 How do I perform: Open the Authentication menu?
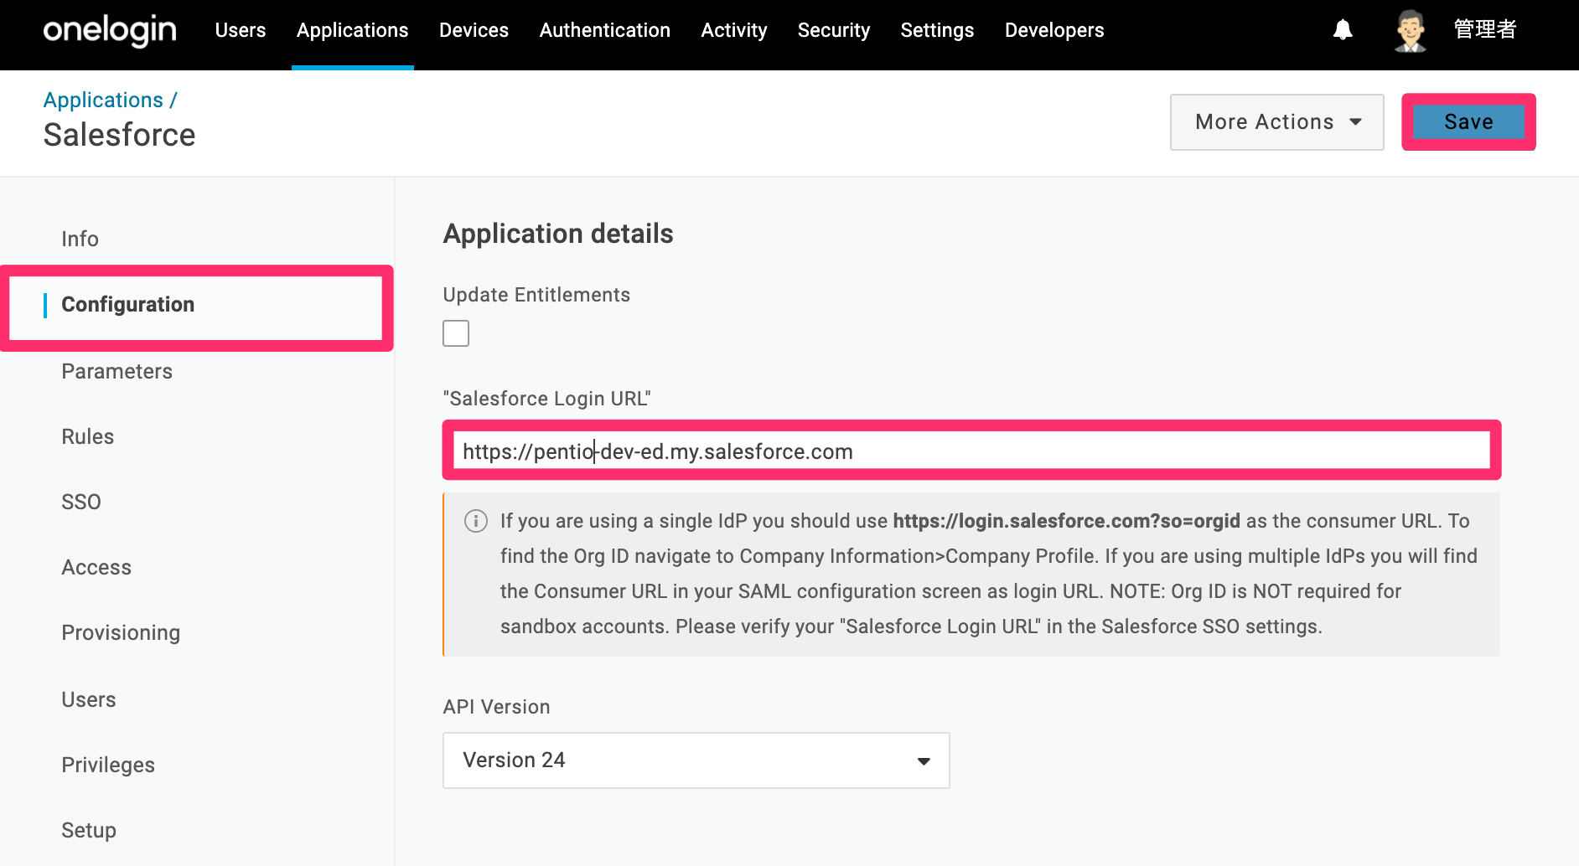click(x=604, y=30)
